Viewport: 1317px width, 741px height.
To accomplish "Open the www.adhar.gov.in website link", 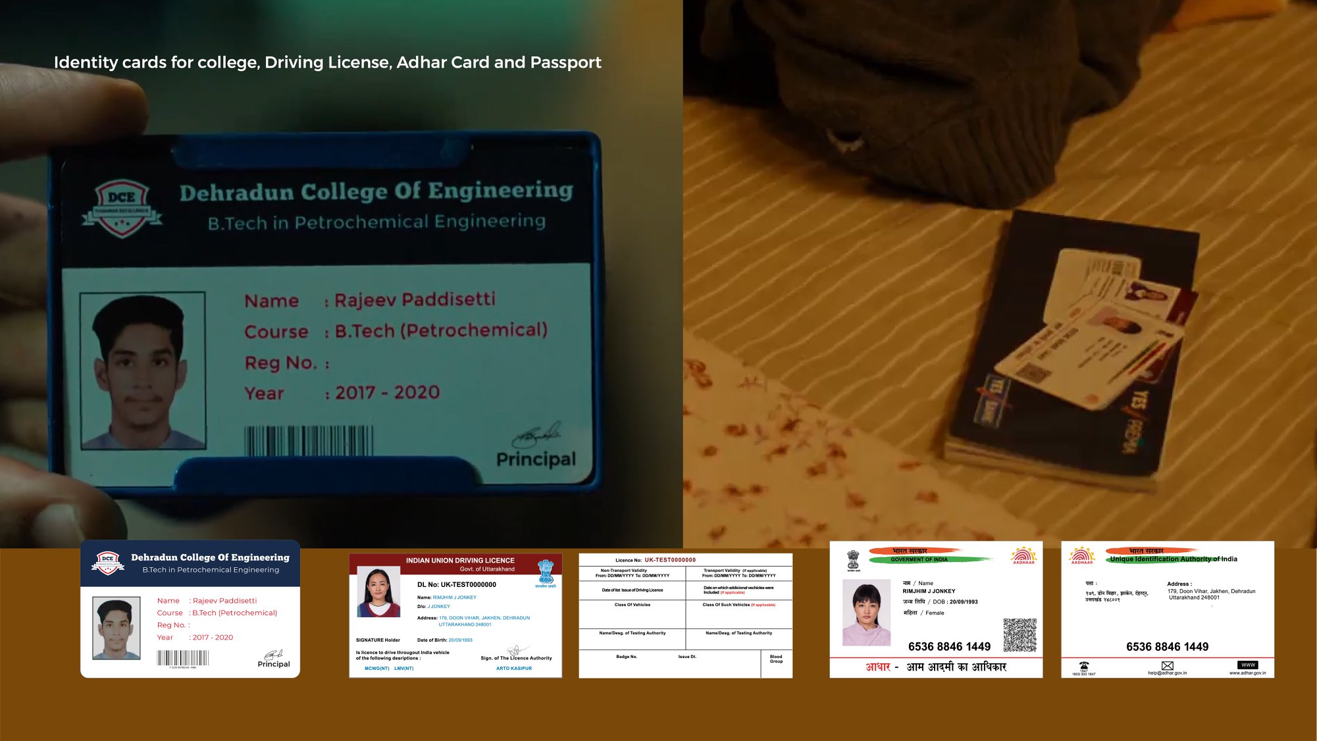I will pos(1247,673).
